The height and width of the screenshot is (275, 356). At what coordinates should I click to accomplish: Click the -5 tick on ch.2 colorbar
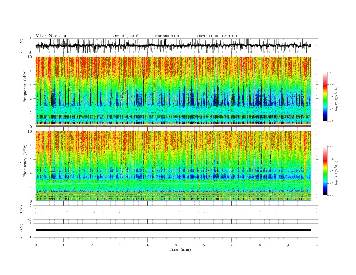point(332,171)
